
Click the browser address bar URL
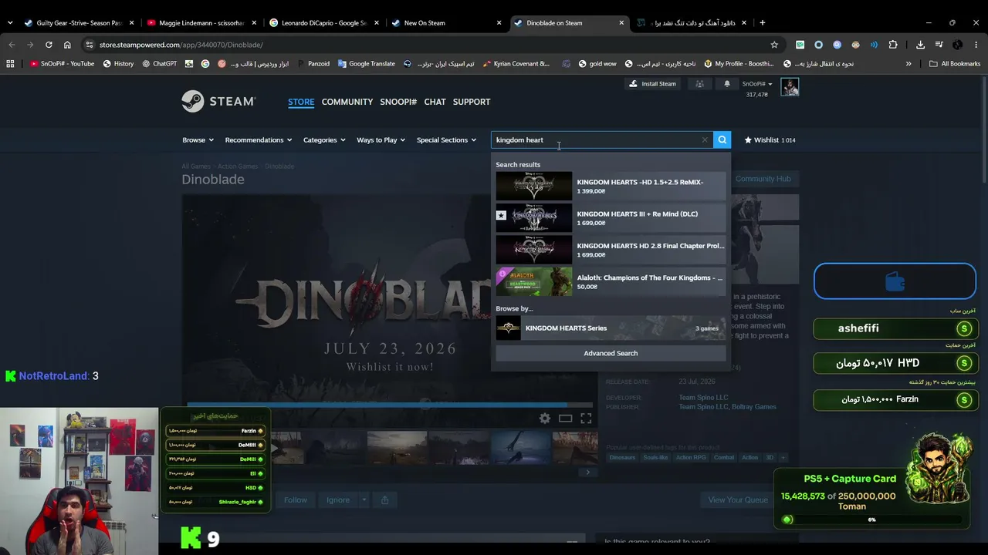pyautogui.click(x=181, y=45)
